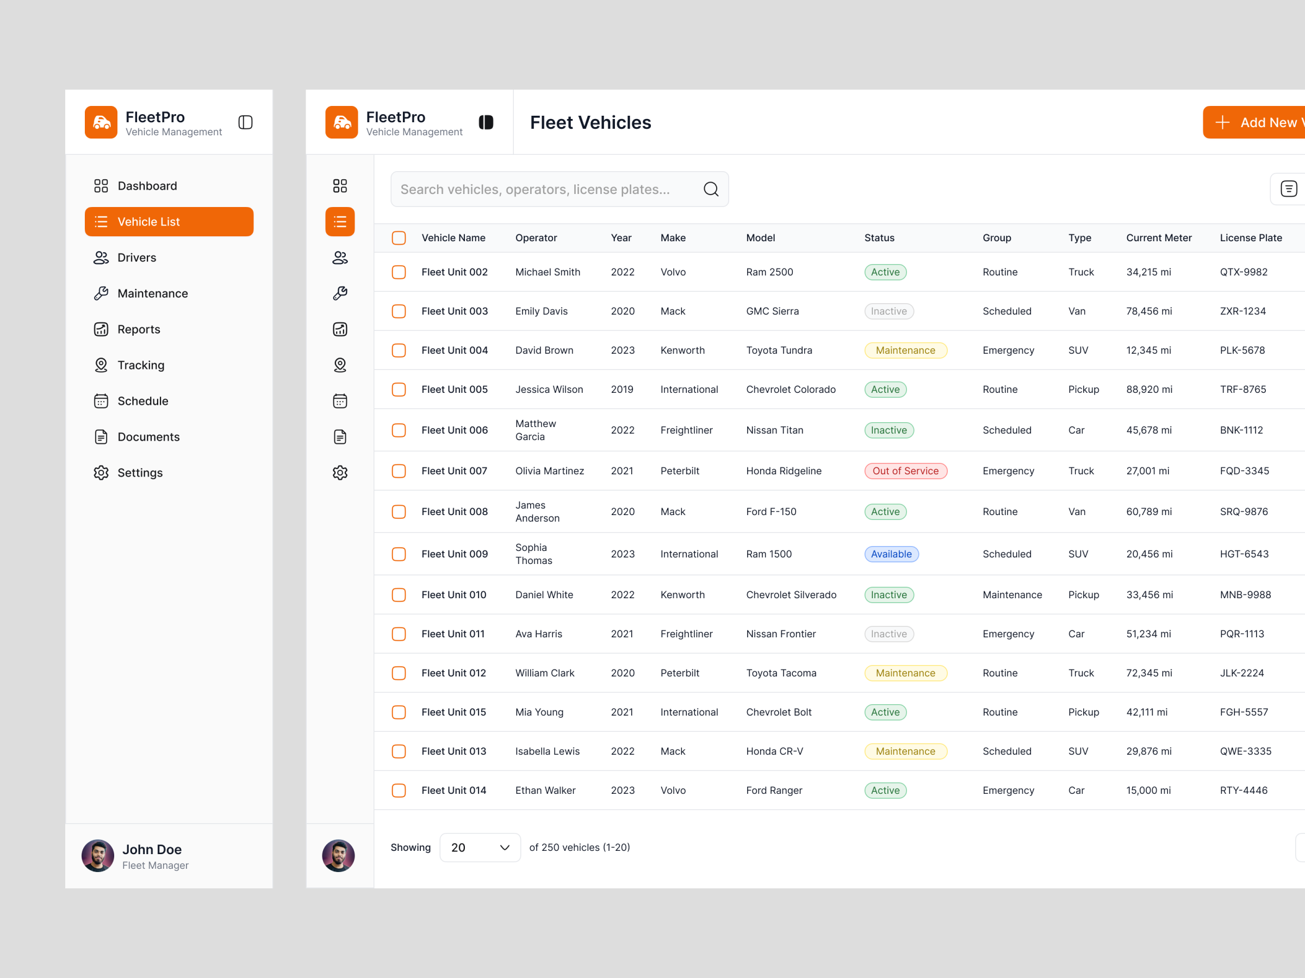Tick the checkbox beside Fleet Unit 014

coord(399,790)
